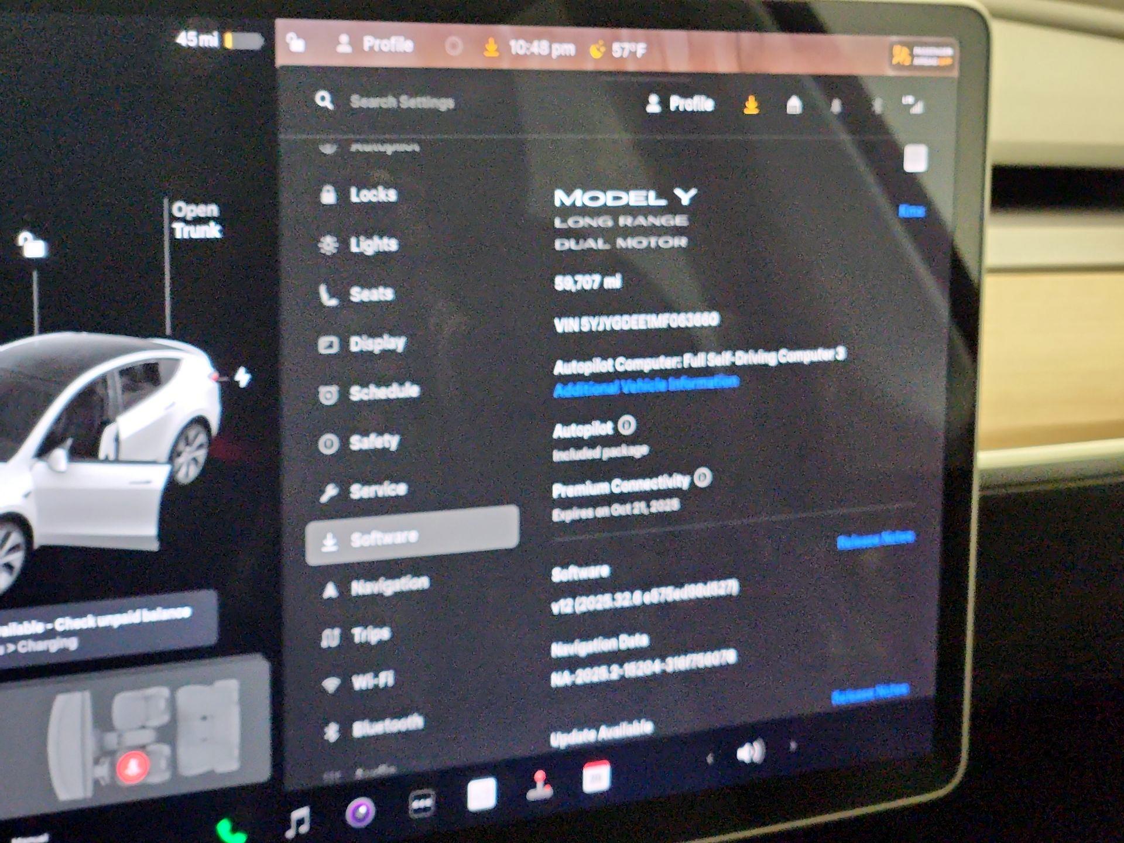
Task: Decrease volume with left chevron
Action: (x=710, y=759)
